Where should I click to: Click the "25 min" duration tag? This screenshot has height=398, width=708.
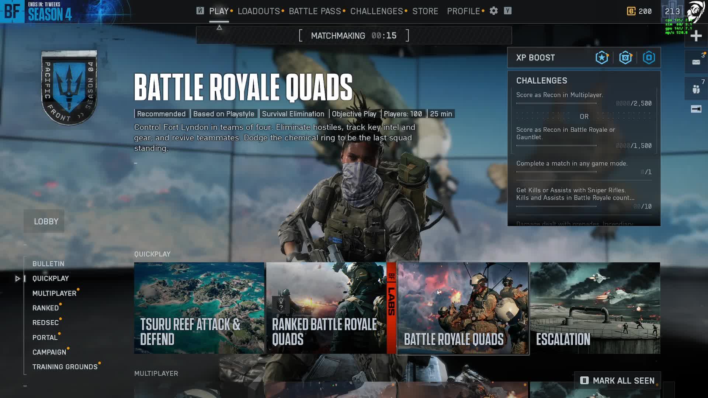click(441, 114)
